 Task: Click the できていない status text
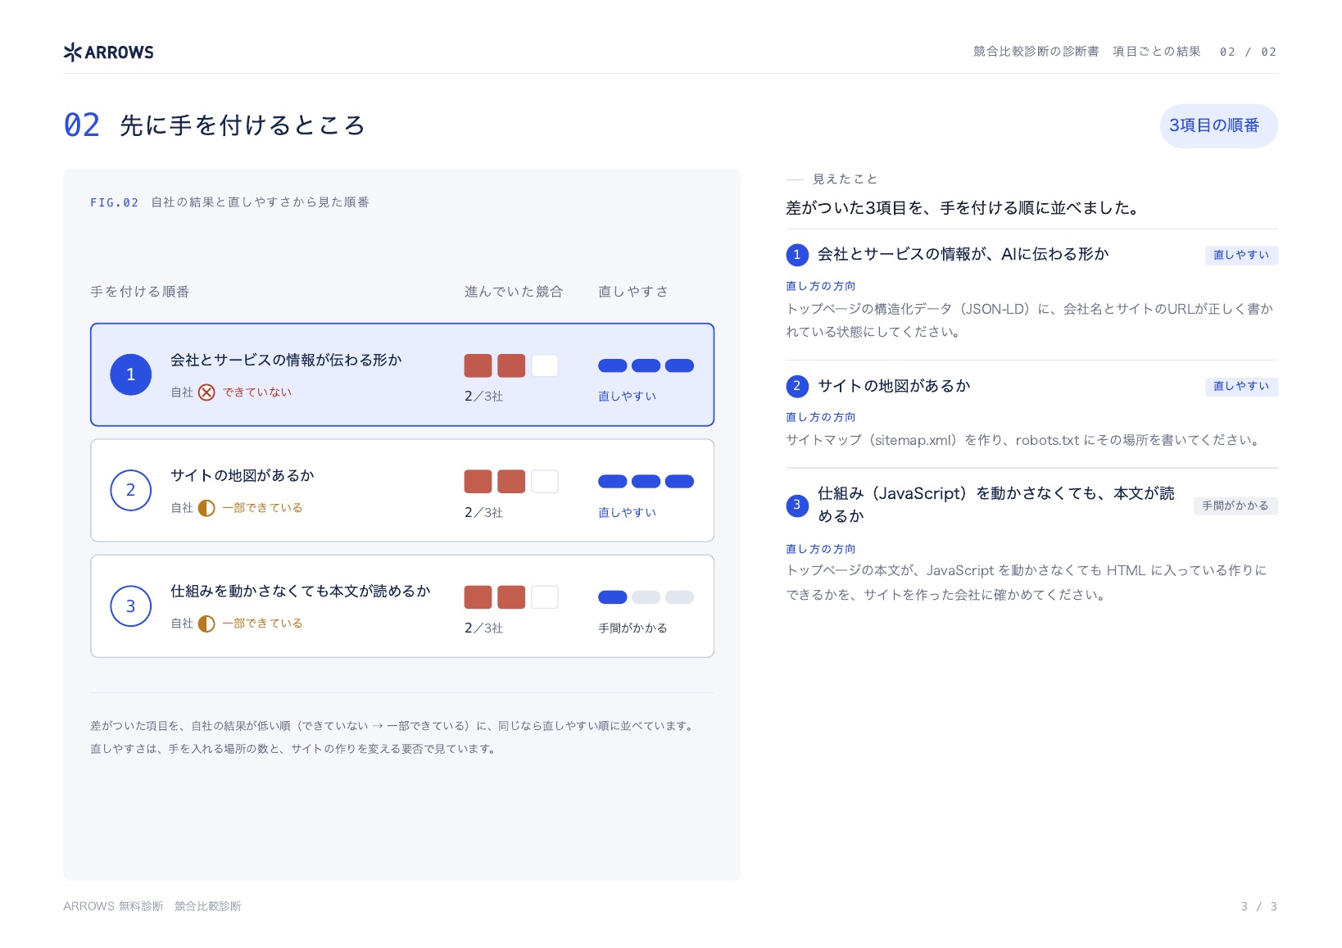(x=257, y=392)
